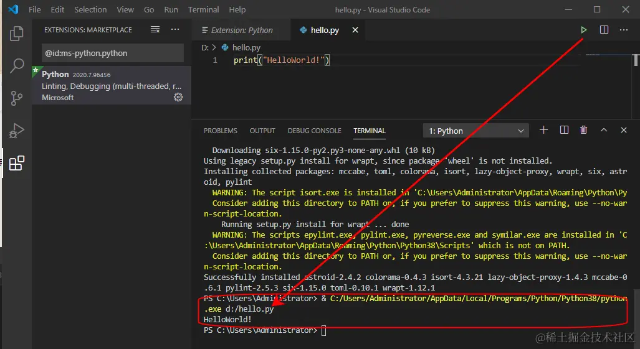Close the terminal panel
Image resolution: width=640 pixels, height=349 pixels.
(624, 130)
